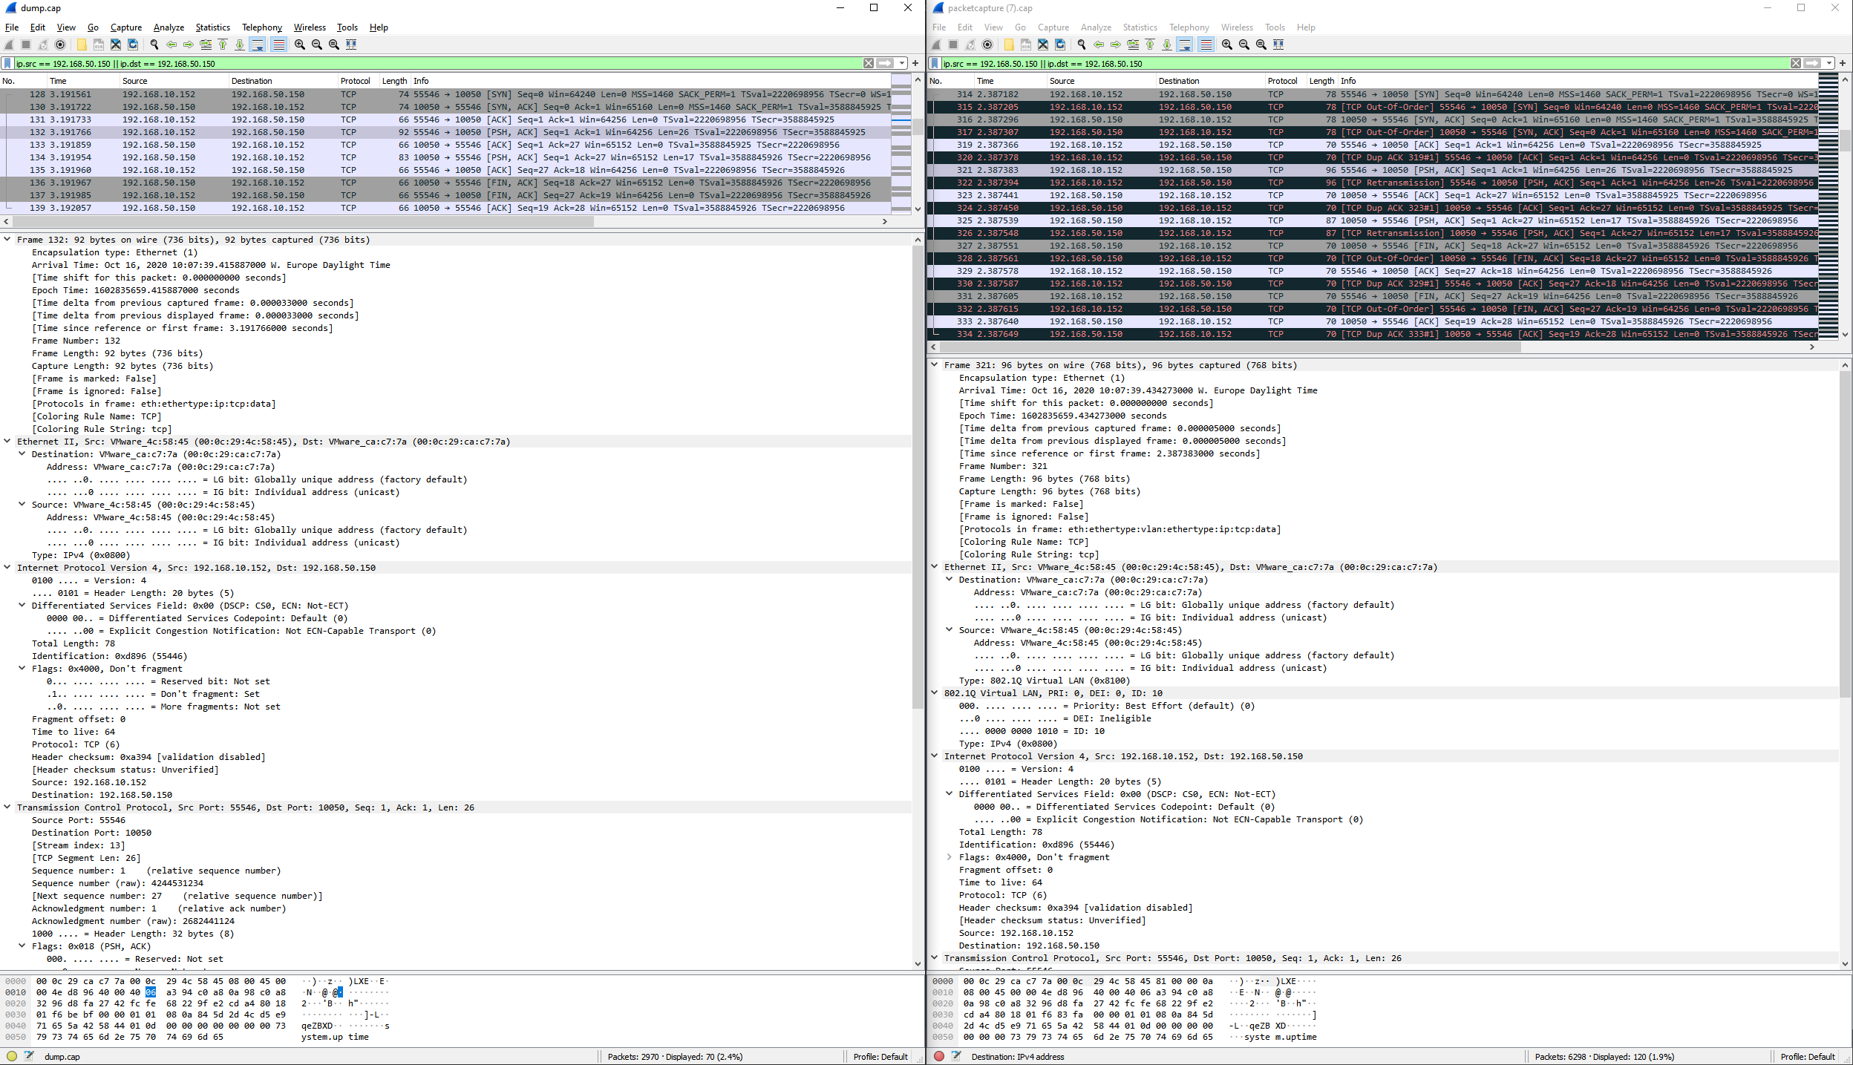
Task: Expand Flags: 0x4000 in the packetcapture (7).cap details
Action: pyautogui.click(x=950, y=857)
